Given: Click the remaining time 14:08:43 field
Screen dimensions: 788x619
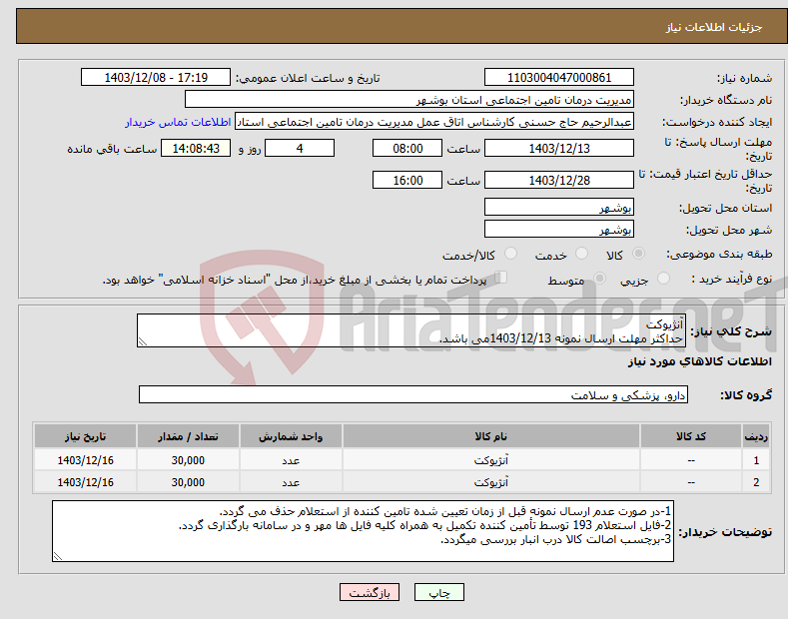Looking at the screenshot, I should pyautogui.click(x=196, y=148).
